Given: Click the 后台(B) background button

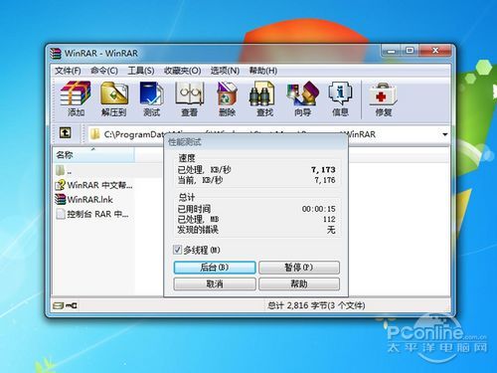Looking at the screenshot, I should point(215,268).
